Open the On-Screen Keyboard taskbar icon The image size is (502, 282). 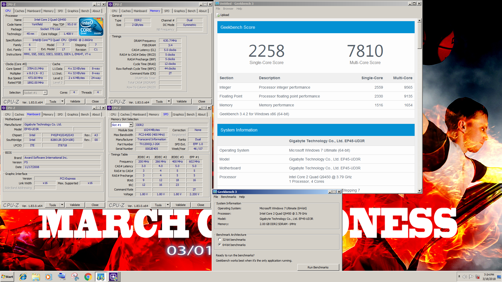(x=62, y=277)
